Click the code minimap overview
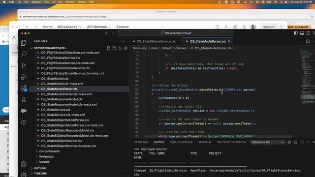315x177 pixels. coord(307,77)
